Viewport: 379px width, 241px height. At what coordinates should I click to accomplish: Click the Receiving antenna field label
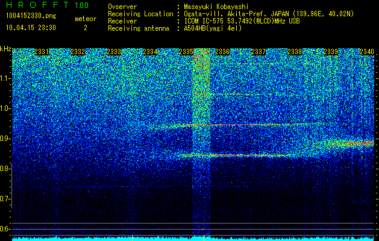(139, 28)
